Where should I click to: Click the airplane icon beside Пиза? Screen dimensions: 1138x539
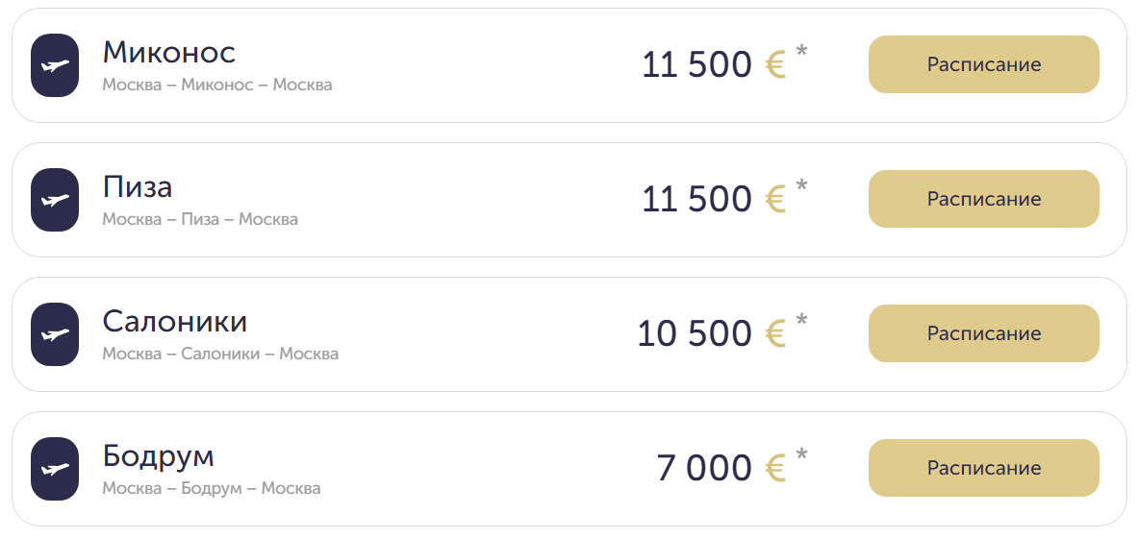(x=54, y=200)
